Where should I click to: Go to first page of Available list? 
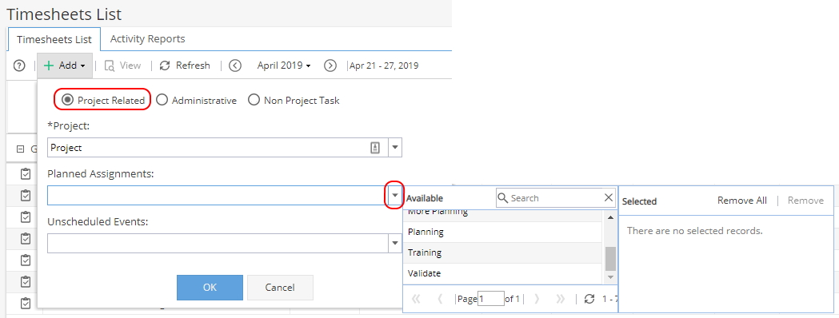click(415, 299)
